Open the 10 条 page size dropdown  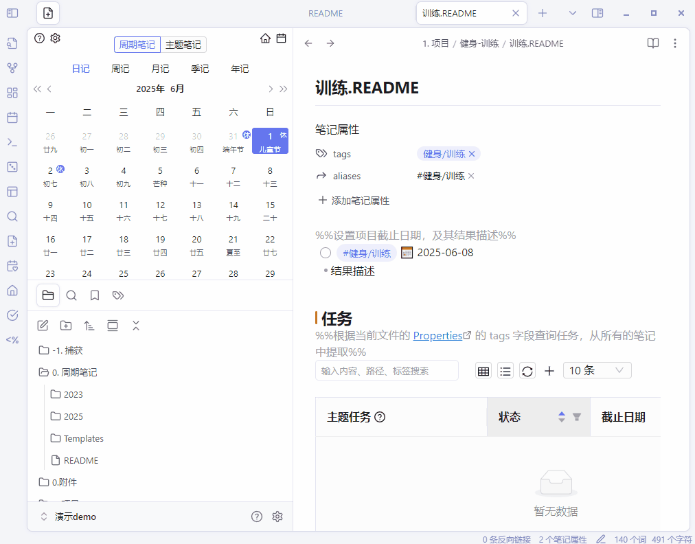pos(597,371)
